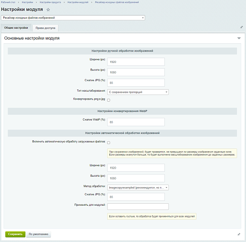This screenshot has height=242, width=246.
Task: Click the manual Ширина (px) field
Action: pyautogui.click(x=136, y=62)
